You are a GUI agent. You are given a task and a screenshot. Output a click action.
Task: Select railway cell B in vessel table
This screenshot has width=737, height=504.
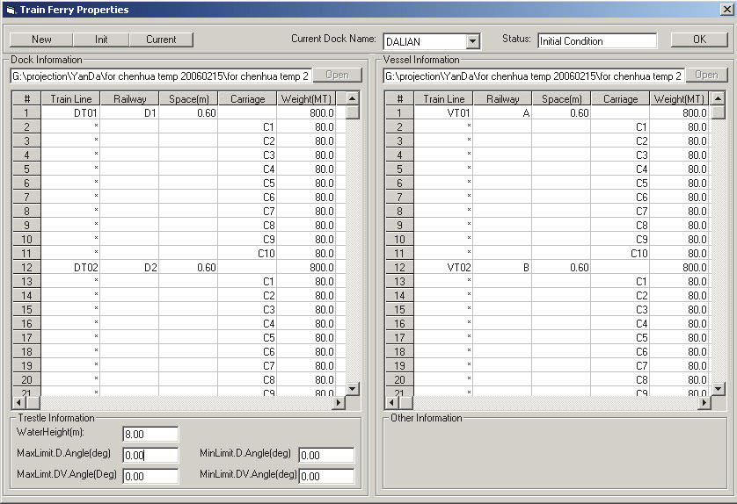[x=502, y=268]
